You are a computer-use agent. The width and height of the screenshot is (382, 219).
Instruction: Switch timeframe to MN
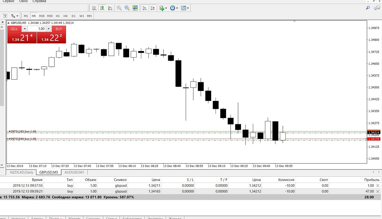[x=89, y=16]
